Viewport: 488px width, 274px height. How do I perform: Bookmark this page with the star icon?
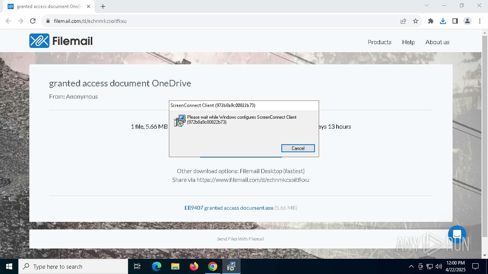click(x=416, y=21)
